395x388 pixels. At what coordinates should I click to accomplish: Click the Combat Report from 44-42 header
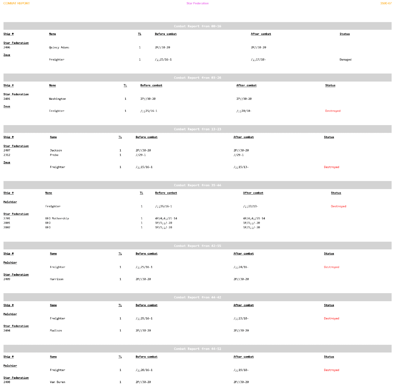pyautogui.click(x=197, y=297)
